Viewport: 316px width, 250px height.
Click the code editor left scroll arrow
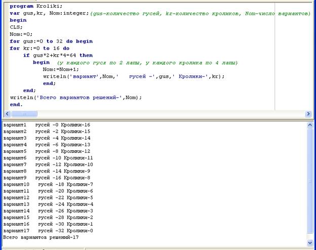7,114
